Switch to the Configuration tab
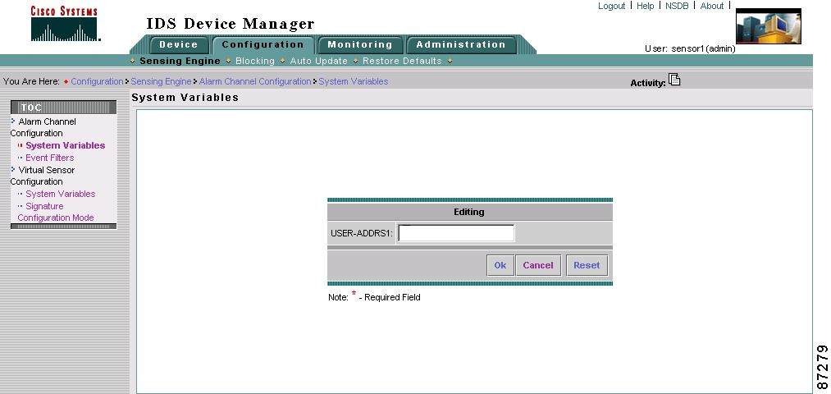The image size is (831, 394). click(x=263, y=44)
